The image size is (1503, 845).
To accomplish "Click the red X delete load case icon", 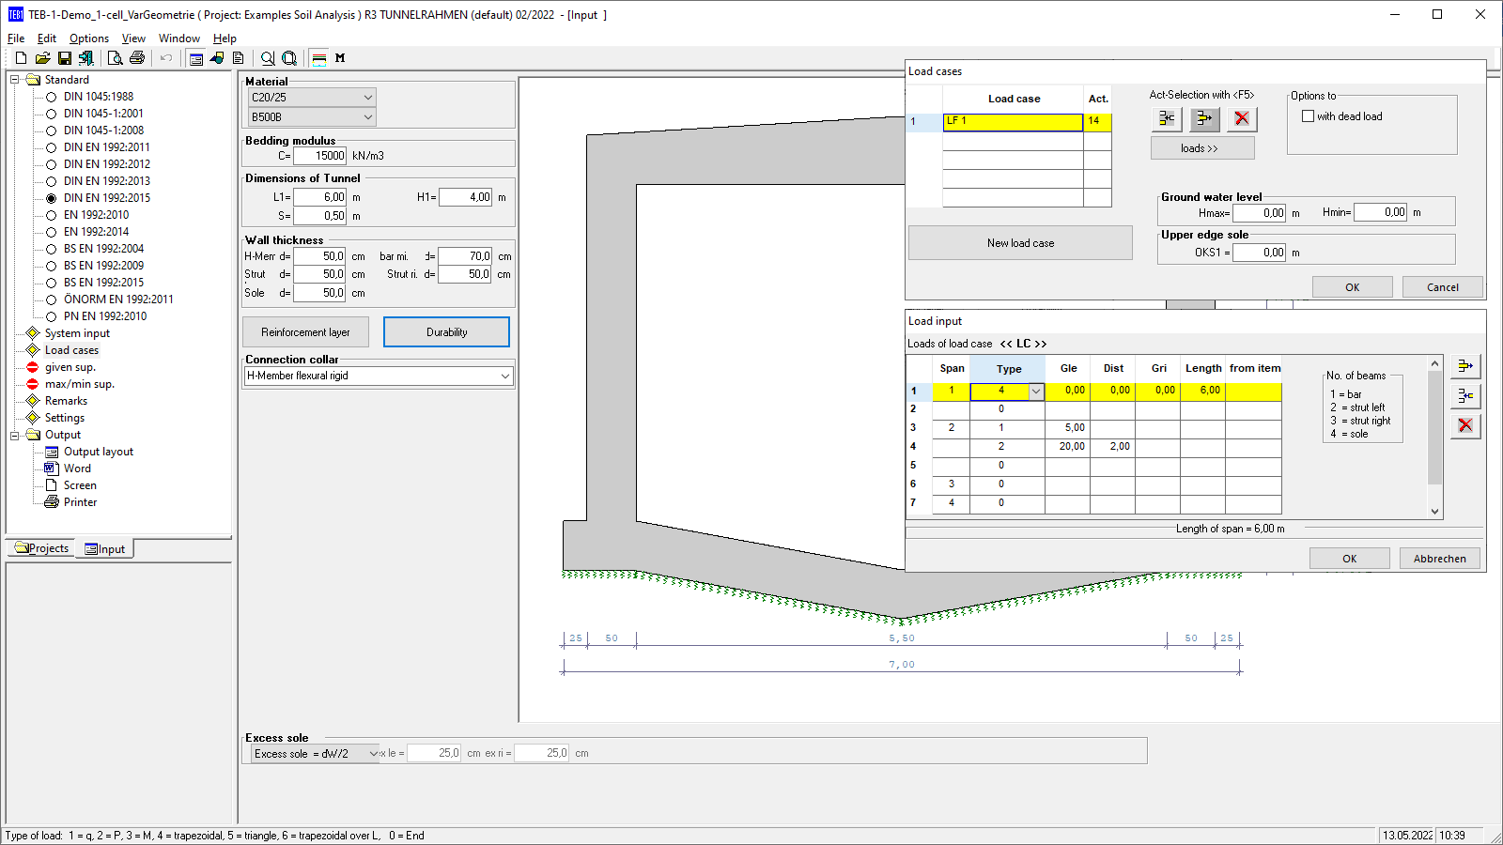I will pyautogui.click(x=1242, y=118).
